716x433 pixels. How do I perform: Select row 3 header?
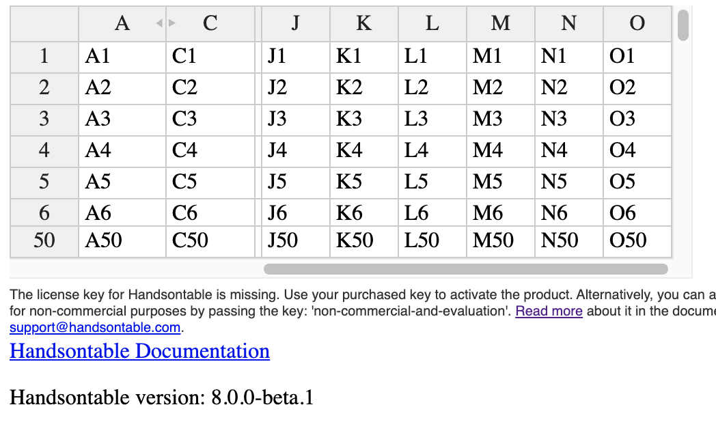tap(44, 119)
